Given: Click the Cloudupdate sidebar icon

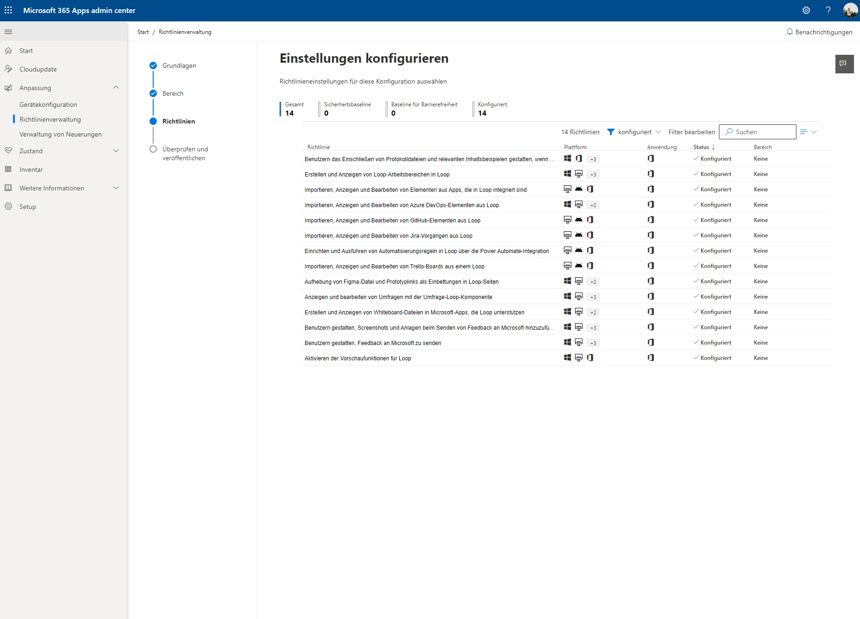Looking at the screenshot, I should tap(9, 69).
